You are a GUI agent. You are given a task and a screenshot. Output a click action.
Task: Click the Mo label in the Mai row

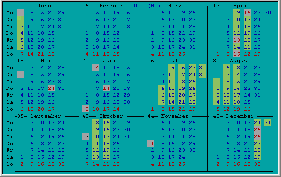[x=10, y=68]
